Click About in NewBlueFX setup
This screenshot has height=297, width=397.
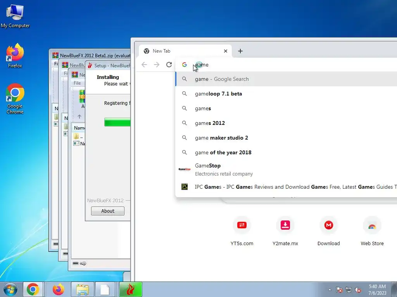pos(108,211)
